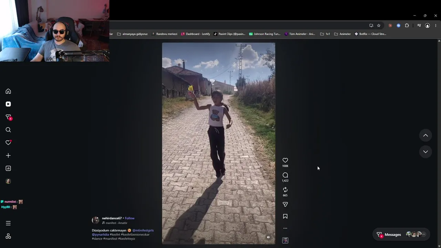Open the #dance hashtag
This screenshot has height=248, width=441.
click(x=97, y=239)
